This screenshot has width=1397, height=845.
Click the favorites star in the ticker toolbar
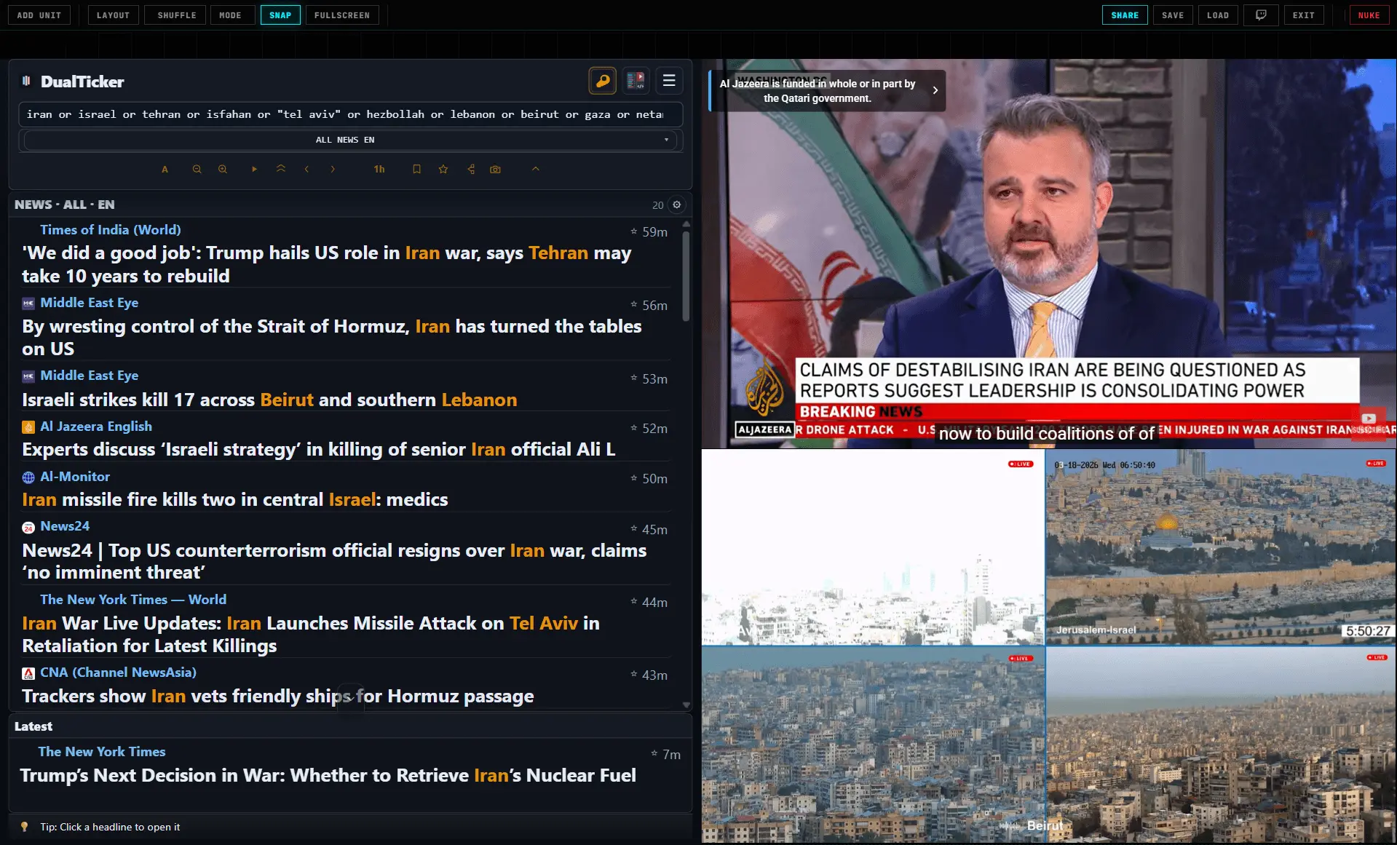point(443,169)
